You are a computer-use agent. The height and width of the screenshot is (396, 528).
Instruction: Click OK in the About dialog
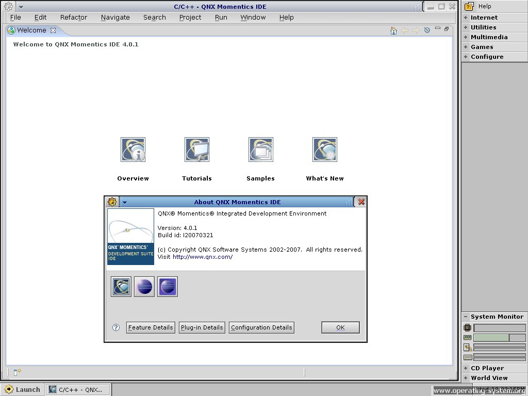340,327
